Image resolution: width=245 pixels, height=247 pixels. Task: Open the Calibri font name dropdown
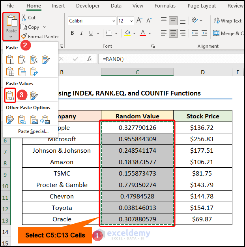(x=114, y=21)
